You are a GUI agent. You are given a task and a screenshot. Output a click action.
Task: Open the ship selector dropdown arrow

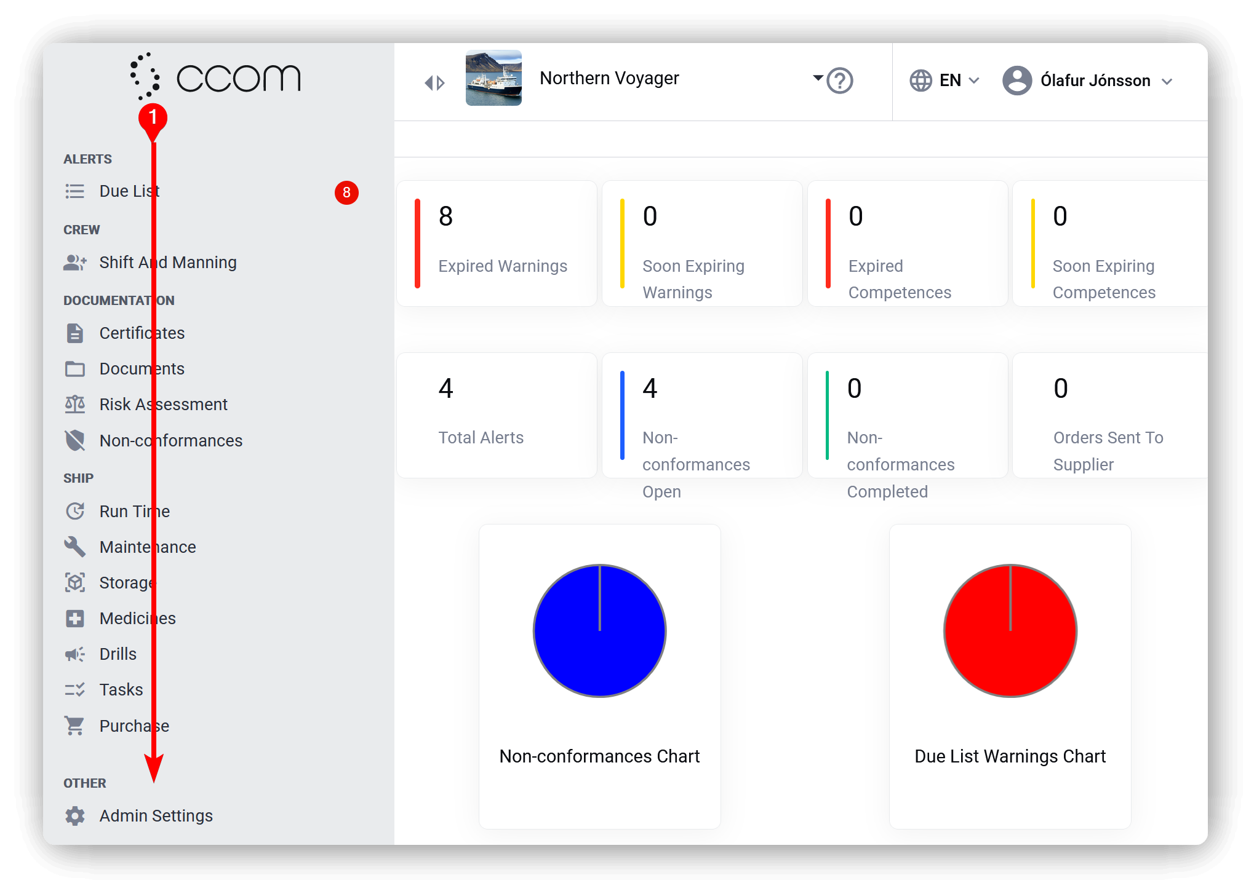coord(818,78)
